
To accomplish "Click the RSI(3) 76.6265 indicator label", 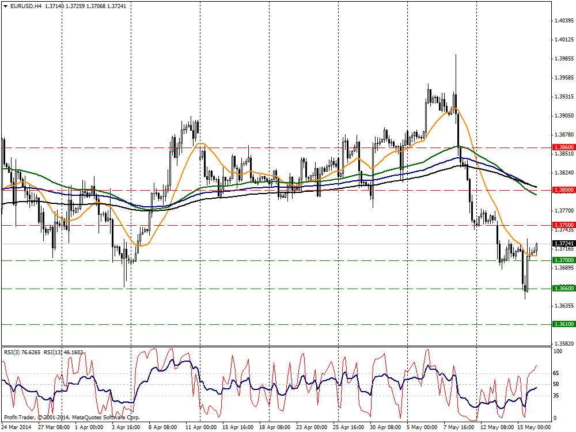I will (x=22, y=353).
